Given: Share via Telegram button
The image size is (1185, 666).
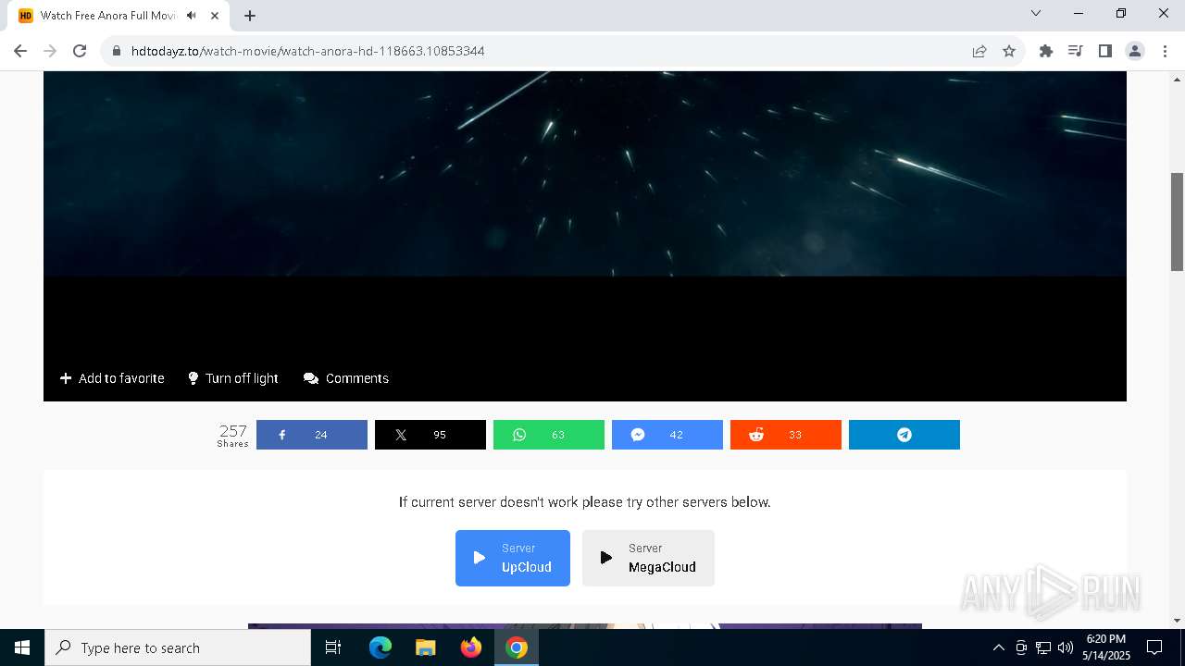Looking at the screenshot, I should pyautogui.click(x=904, y=435).
